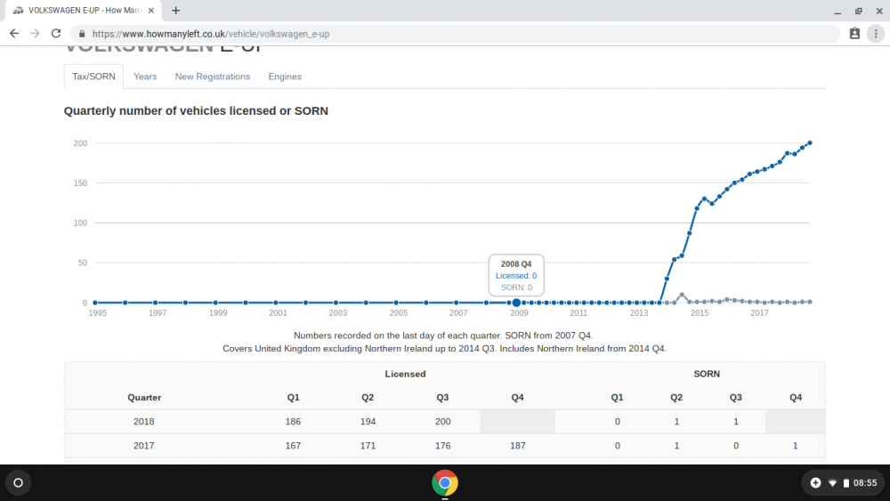Click the Licensed value 186

(x=293, y=422)
